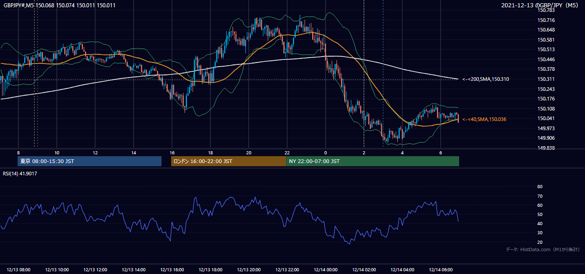Click hour label 12 under price chart
The height and width of the screenshot is (274, 585).
pos(95,153)
